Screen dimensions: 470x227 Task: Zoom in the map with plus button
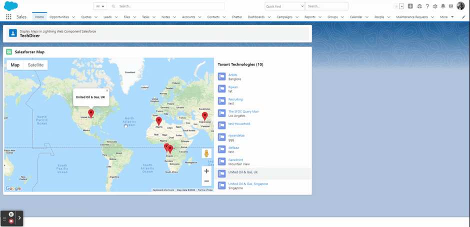pos(206,171)
